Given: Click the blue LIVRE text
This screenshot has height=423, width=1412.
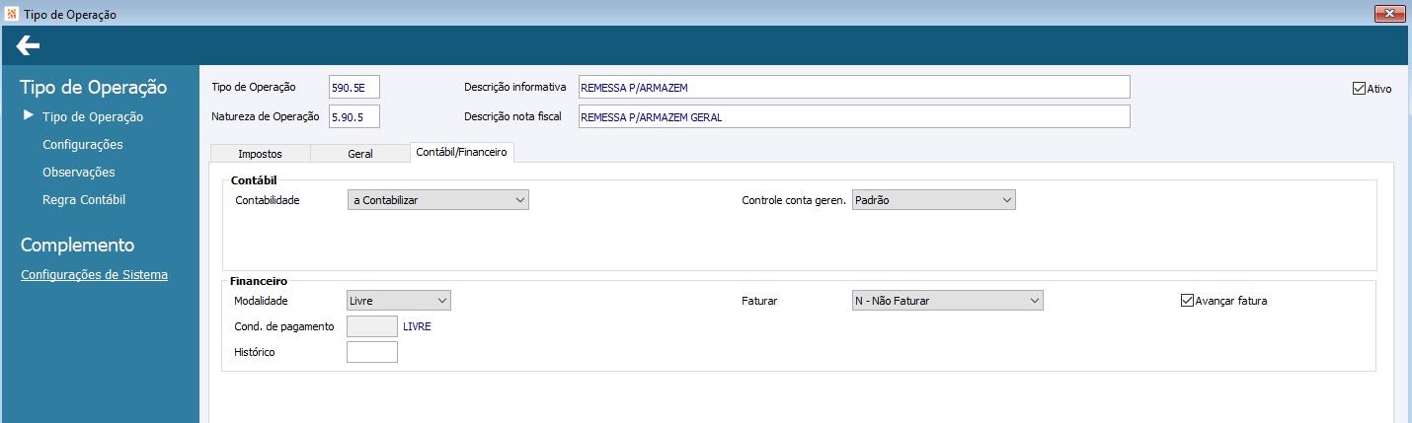Looking at the screenshot, I should click(418, 326).
